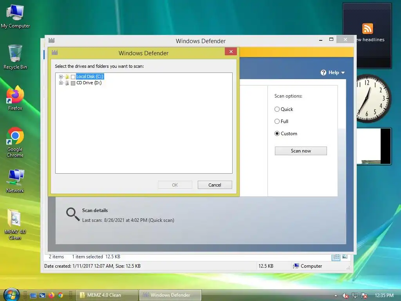Click the Local Disk (C:) drive icon
This screenshot has width=401, height=301.
pos(67,76)
